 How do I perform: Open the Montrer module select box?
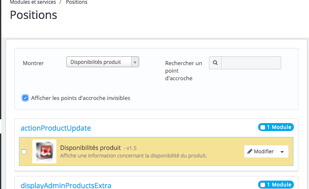coord(103,62)
